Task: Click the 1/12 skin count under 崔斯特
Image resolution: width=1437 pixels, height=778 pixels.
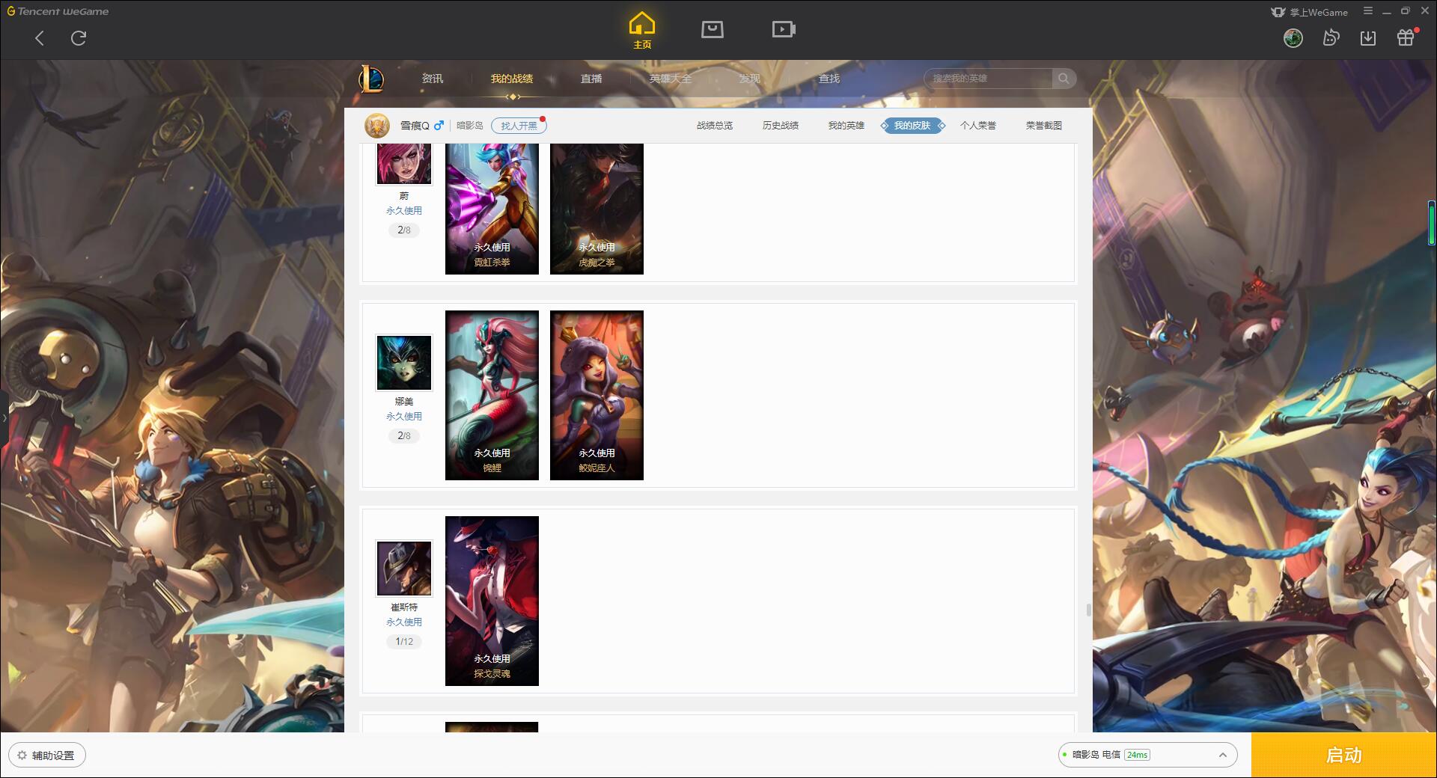Action: point(404,642)
